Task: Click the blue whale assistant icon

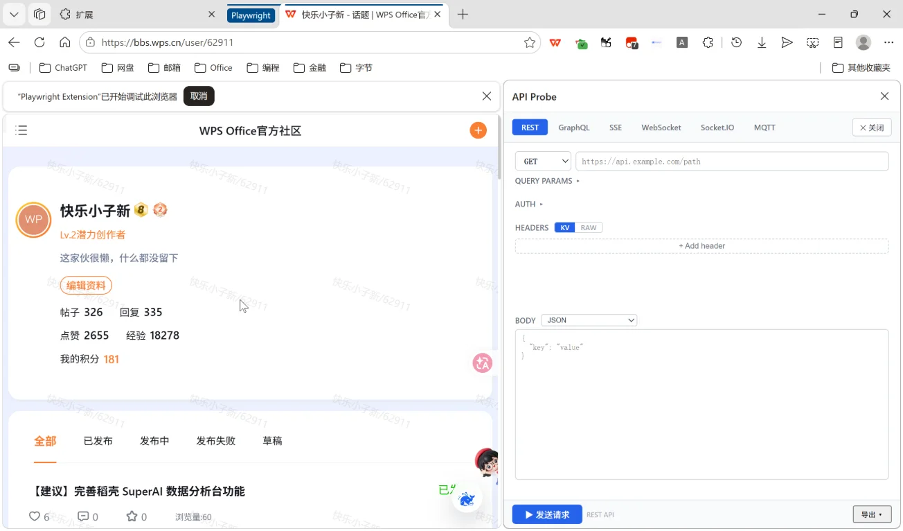Action: (x=467, y=499)
